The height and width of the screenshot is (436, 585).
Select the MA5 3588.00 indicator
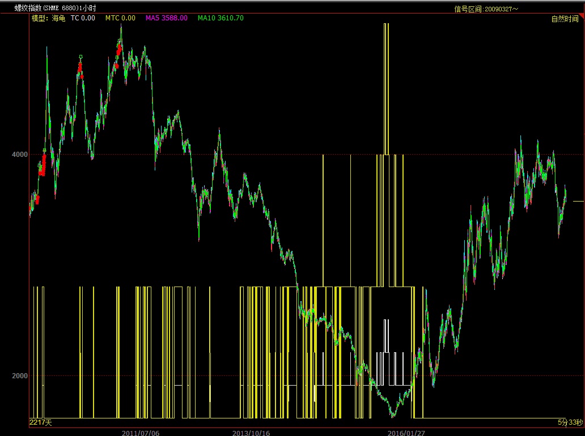click(167, 18)
